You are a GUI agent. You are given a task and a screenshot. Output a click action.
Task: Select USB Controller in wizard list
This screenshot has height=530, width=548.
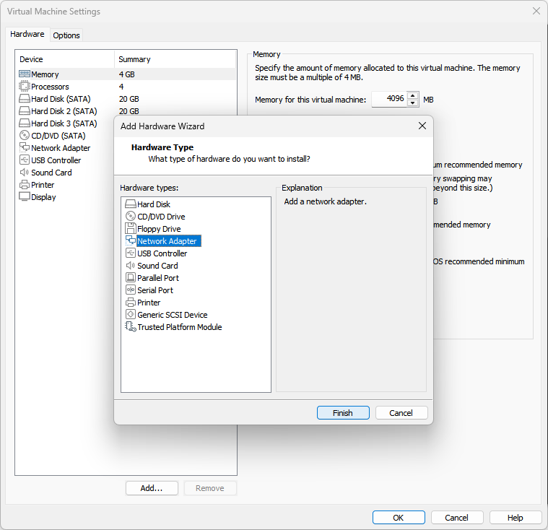(162, 253)
